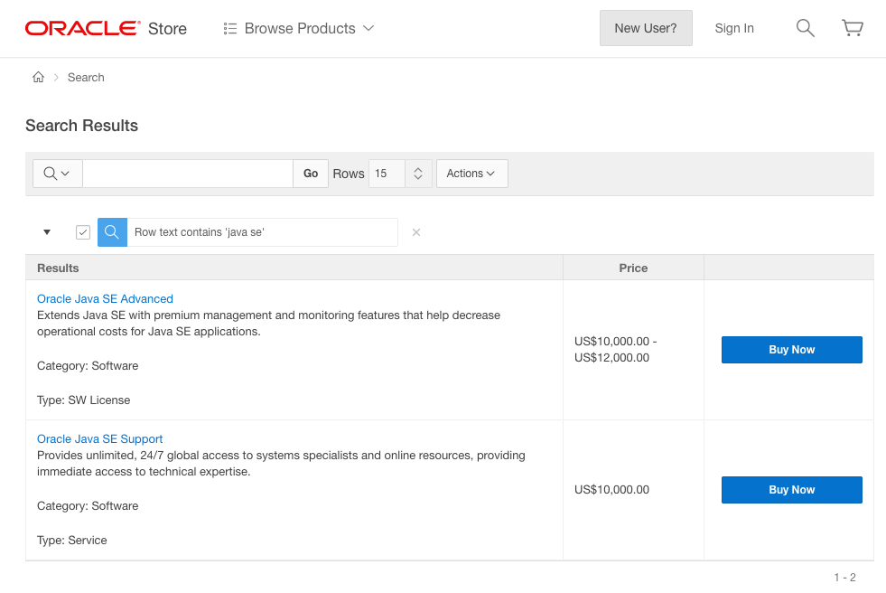Buy Now for Oracle Java SE Support
Screen dimensions: 886x593
coord(791,490)
